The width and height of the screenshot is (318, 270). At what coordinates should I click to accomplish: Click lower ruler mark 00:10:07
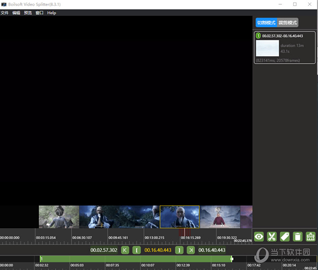(x=148, y=265)
